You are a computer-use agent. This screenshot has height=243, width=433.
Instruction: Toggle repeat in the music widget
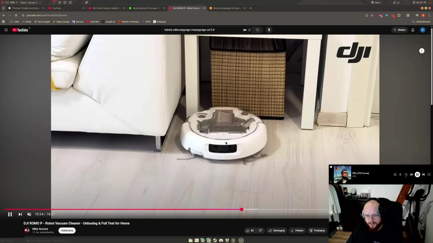pyautogui.click(x=429, y=174)
